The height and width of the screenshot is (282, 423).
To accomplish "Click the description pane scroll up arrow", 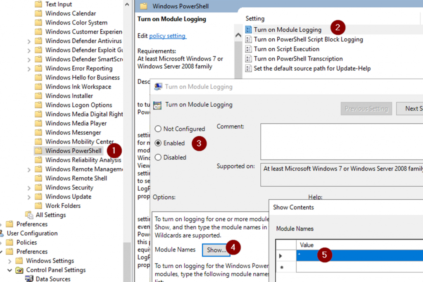I will (238, 35).
